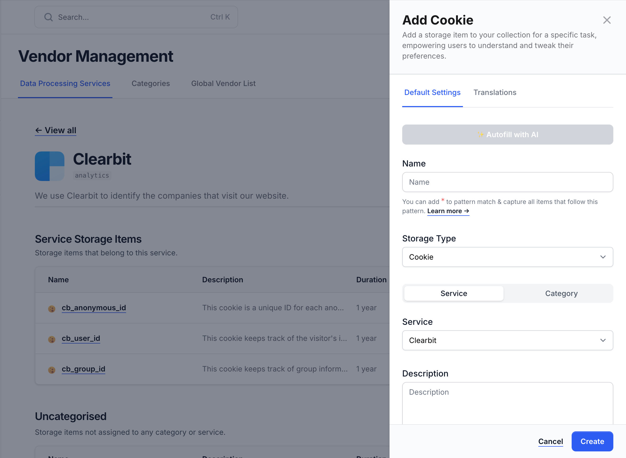Focus the cookie Name input field

coord(507,182)
